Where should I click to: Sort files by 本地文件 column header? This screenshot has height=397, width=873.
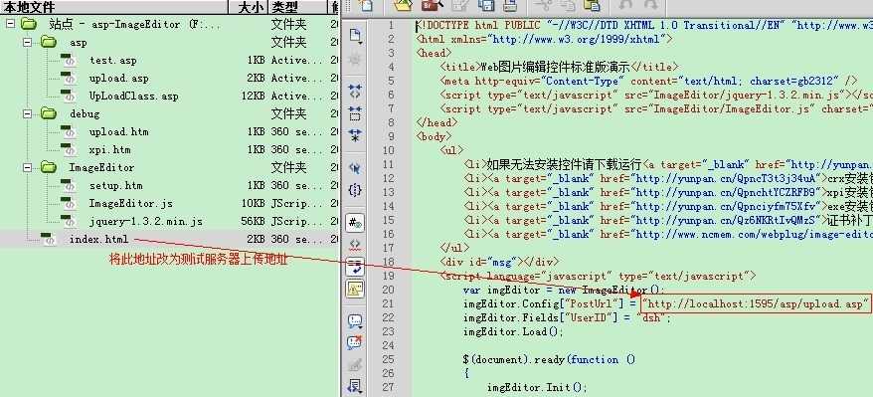114,7
